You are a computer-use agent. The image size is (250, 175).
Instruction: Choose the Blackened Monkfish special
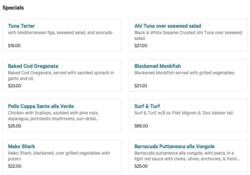(x=157, y=66)
